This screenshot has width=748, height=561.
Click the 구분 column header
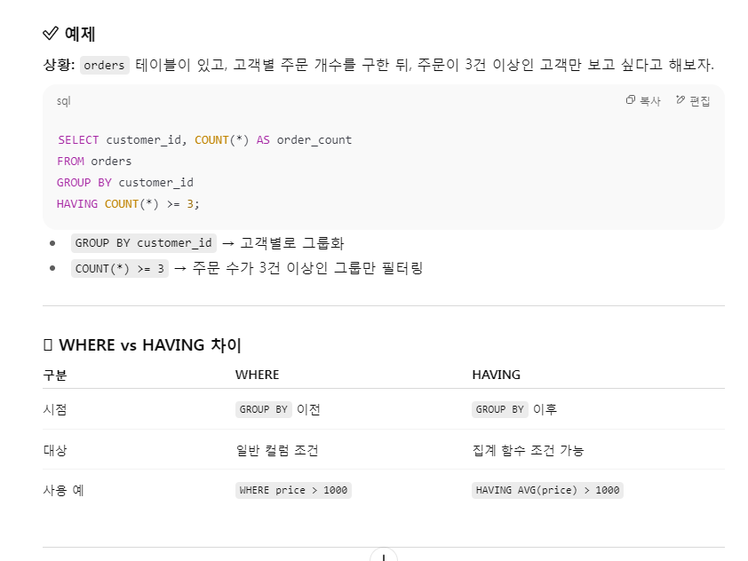point(55,375)
